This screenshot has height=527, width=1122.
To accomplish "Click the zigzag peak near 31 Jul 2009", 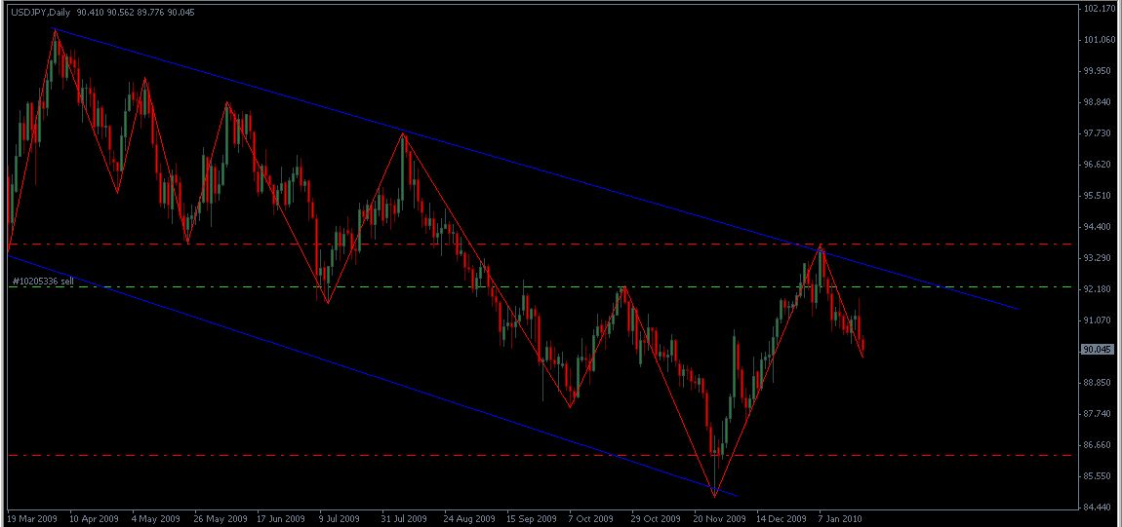I will tap(403, 133).
